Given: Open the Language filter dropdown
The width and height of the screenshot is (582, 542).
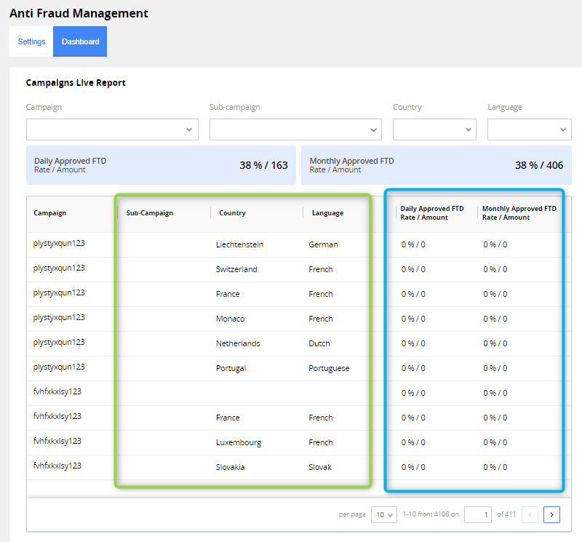Looking at the screenshot, I should [529, 129].
